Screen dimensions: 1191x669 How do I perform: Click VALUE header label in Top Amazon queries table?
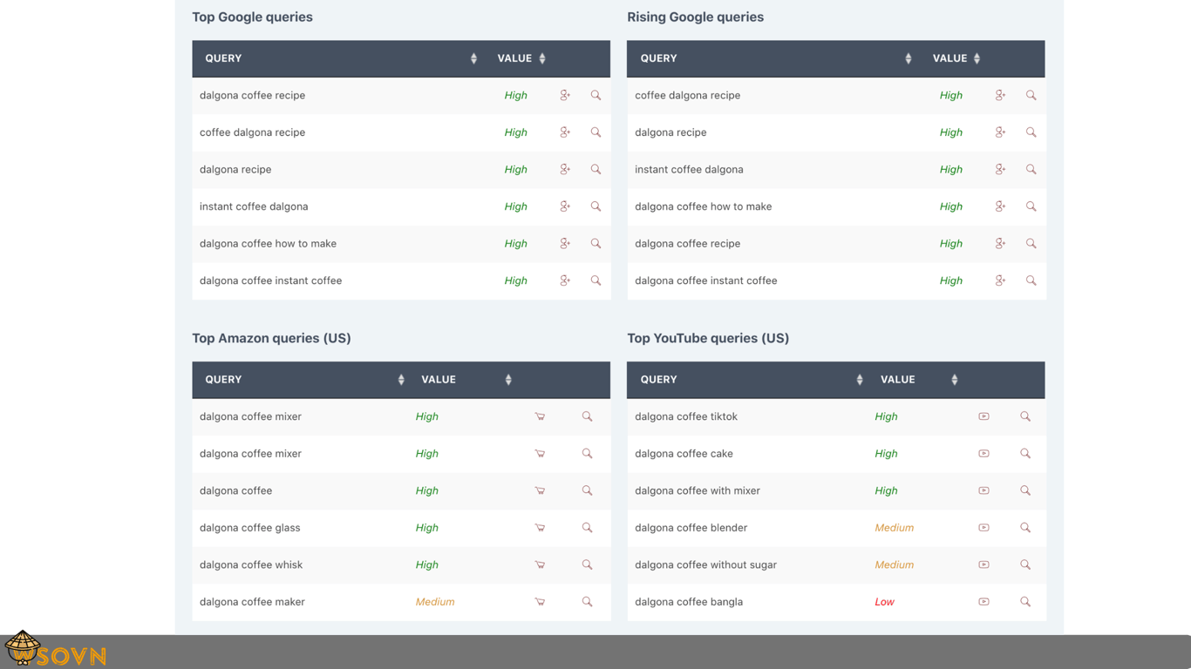tap(439, 380)
